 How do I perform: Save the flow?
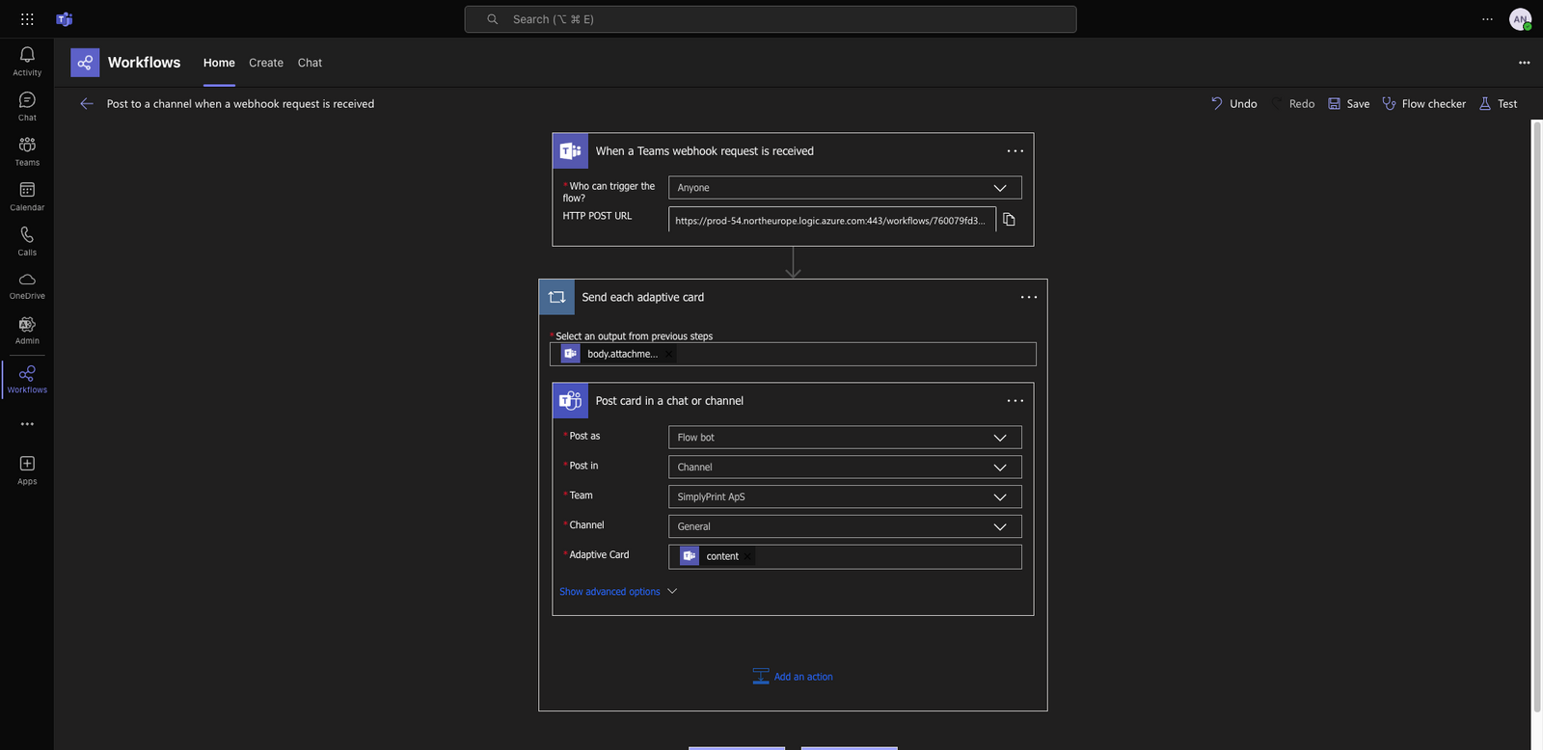pyautogui.click(x=1348, y=104)
